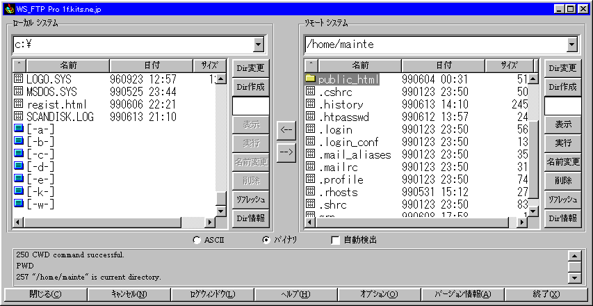
Task: Click log pane scroll up arrow
Action: click(575, 256)
